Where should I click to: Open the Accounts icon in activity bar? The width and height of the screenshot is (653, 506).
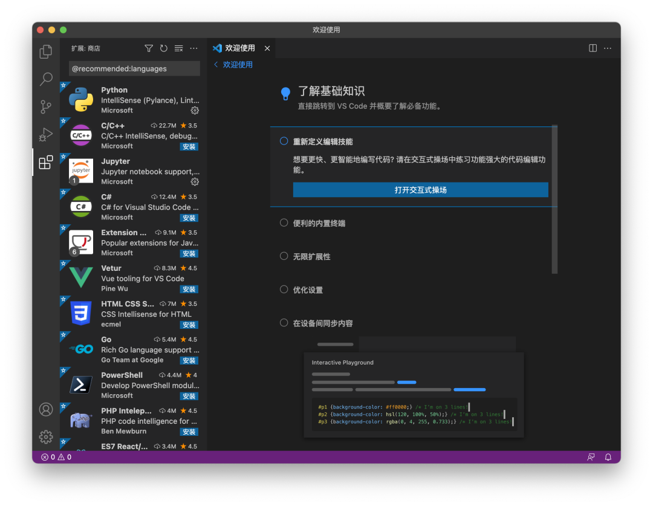coord(46,409)
